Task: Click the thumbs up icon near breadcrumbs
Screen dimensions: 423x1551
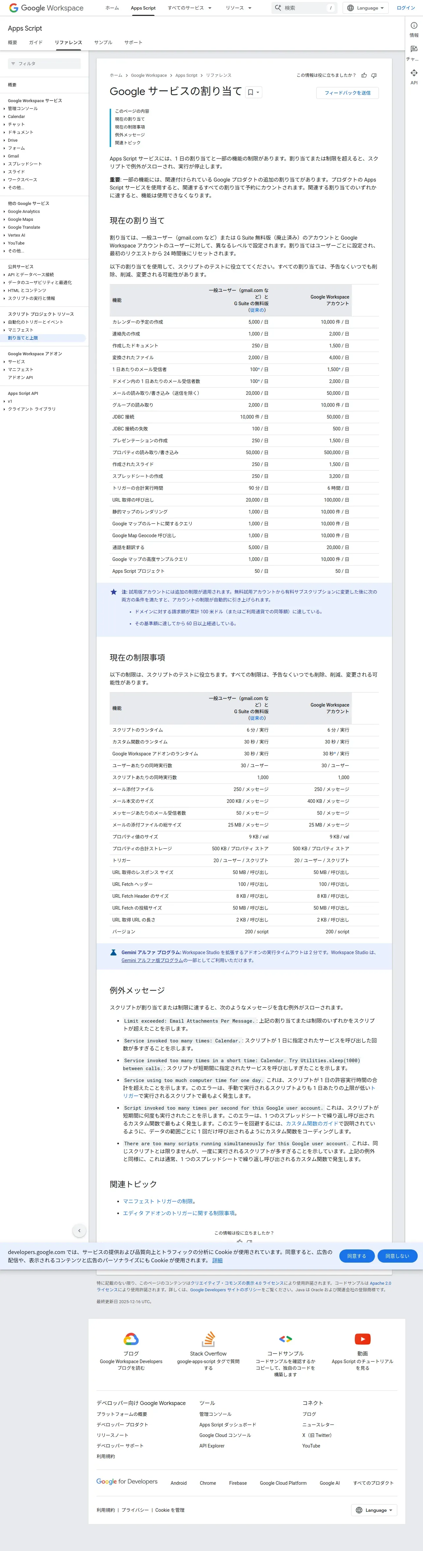Action: click(364, 75)
